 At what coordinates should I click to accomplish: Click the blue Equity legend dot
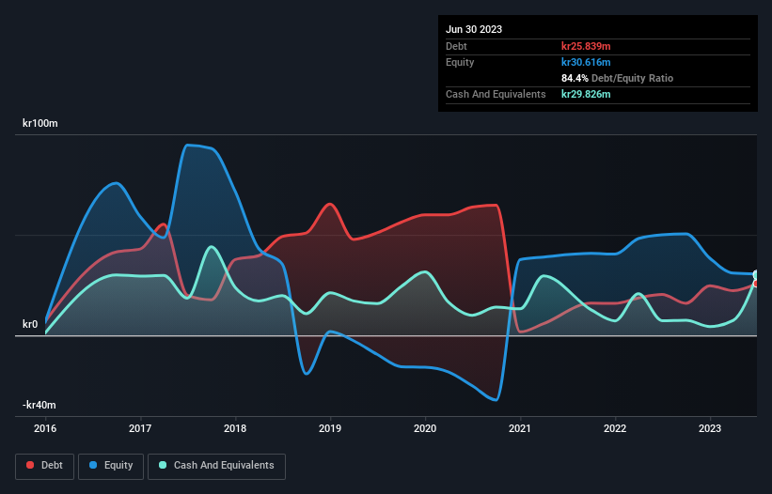[x=93, y=465]
